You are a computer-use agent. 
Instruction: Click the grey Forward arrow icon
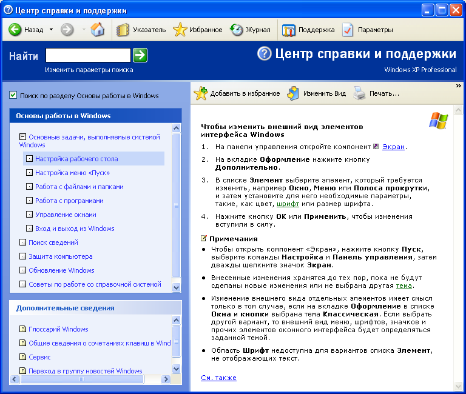(x=67, y=29)
